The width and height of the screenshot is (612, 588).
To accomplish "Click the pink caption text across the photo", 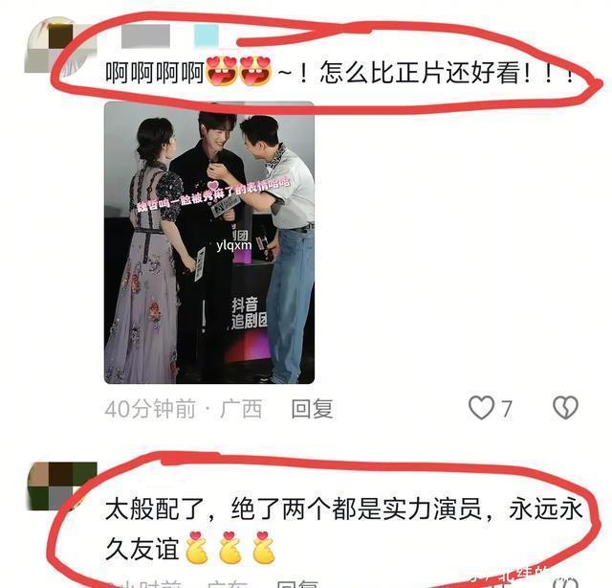I will click(213, 193).
